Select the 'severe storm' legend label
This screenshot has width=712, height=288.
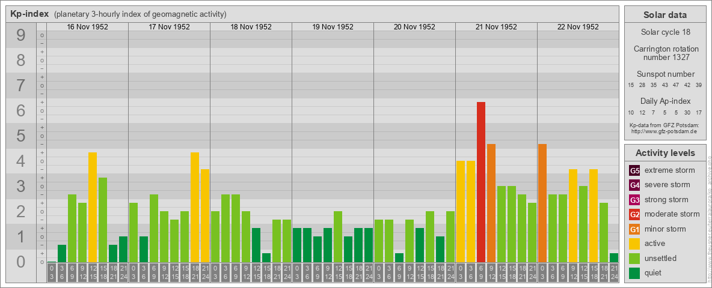(x=667, y=185)
